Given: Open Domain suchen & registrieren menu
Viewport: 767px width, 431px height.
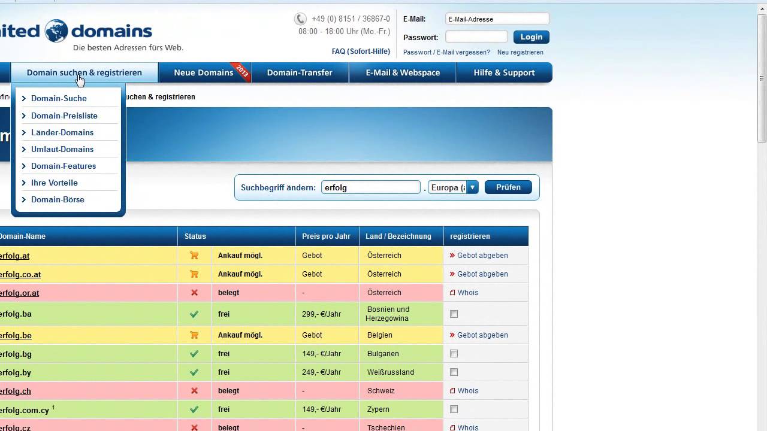Looking at the screenshot, I should click(84, 72).
